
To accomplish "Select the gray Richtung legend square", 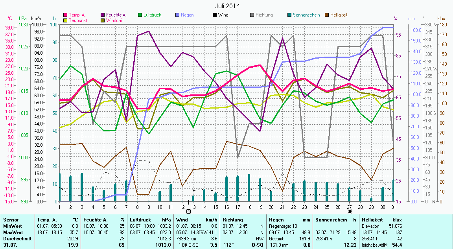I will point(252,15).
